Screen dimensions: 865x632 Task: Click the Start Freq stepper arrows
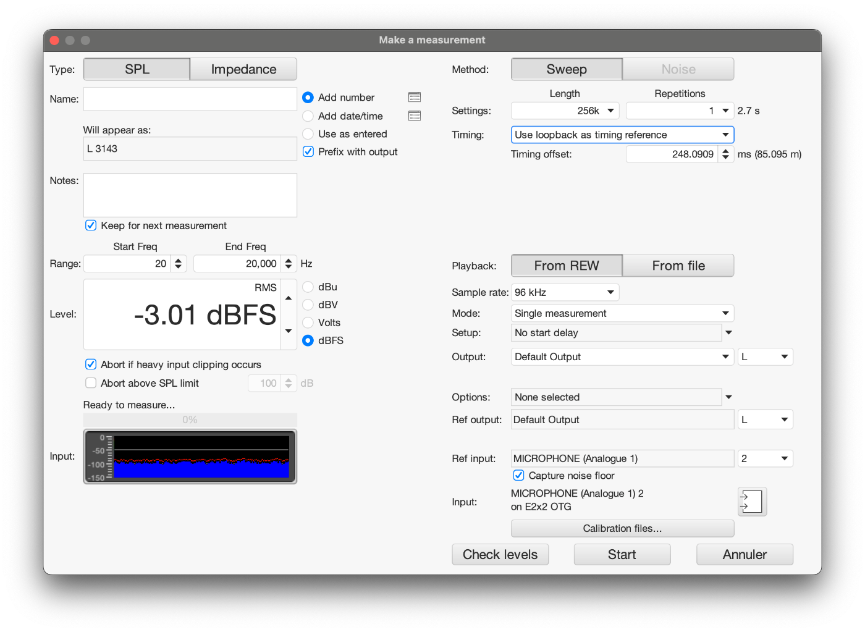pos(179,264)
